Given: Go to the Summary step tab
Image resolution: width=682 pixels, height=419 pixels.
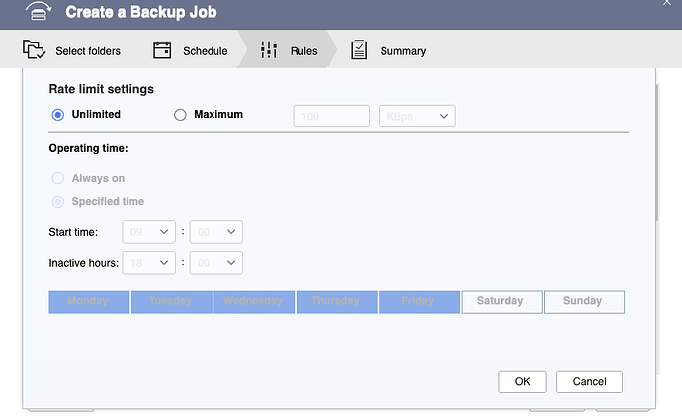Looking at the screenshot, I should [402, 51].
